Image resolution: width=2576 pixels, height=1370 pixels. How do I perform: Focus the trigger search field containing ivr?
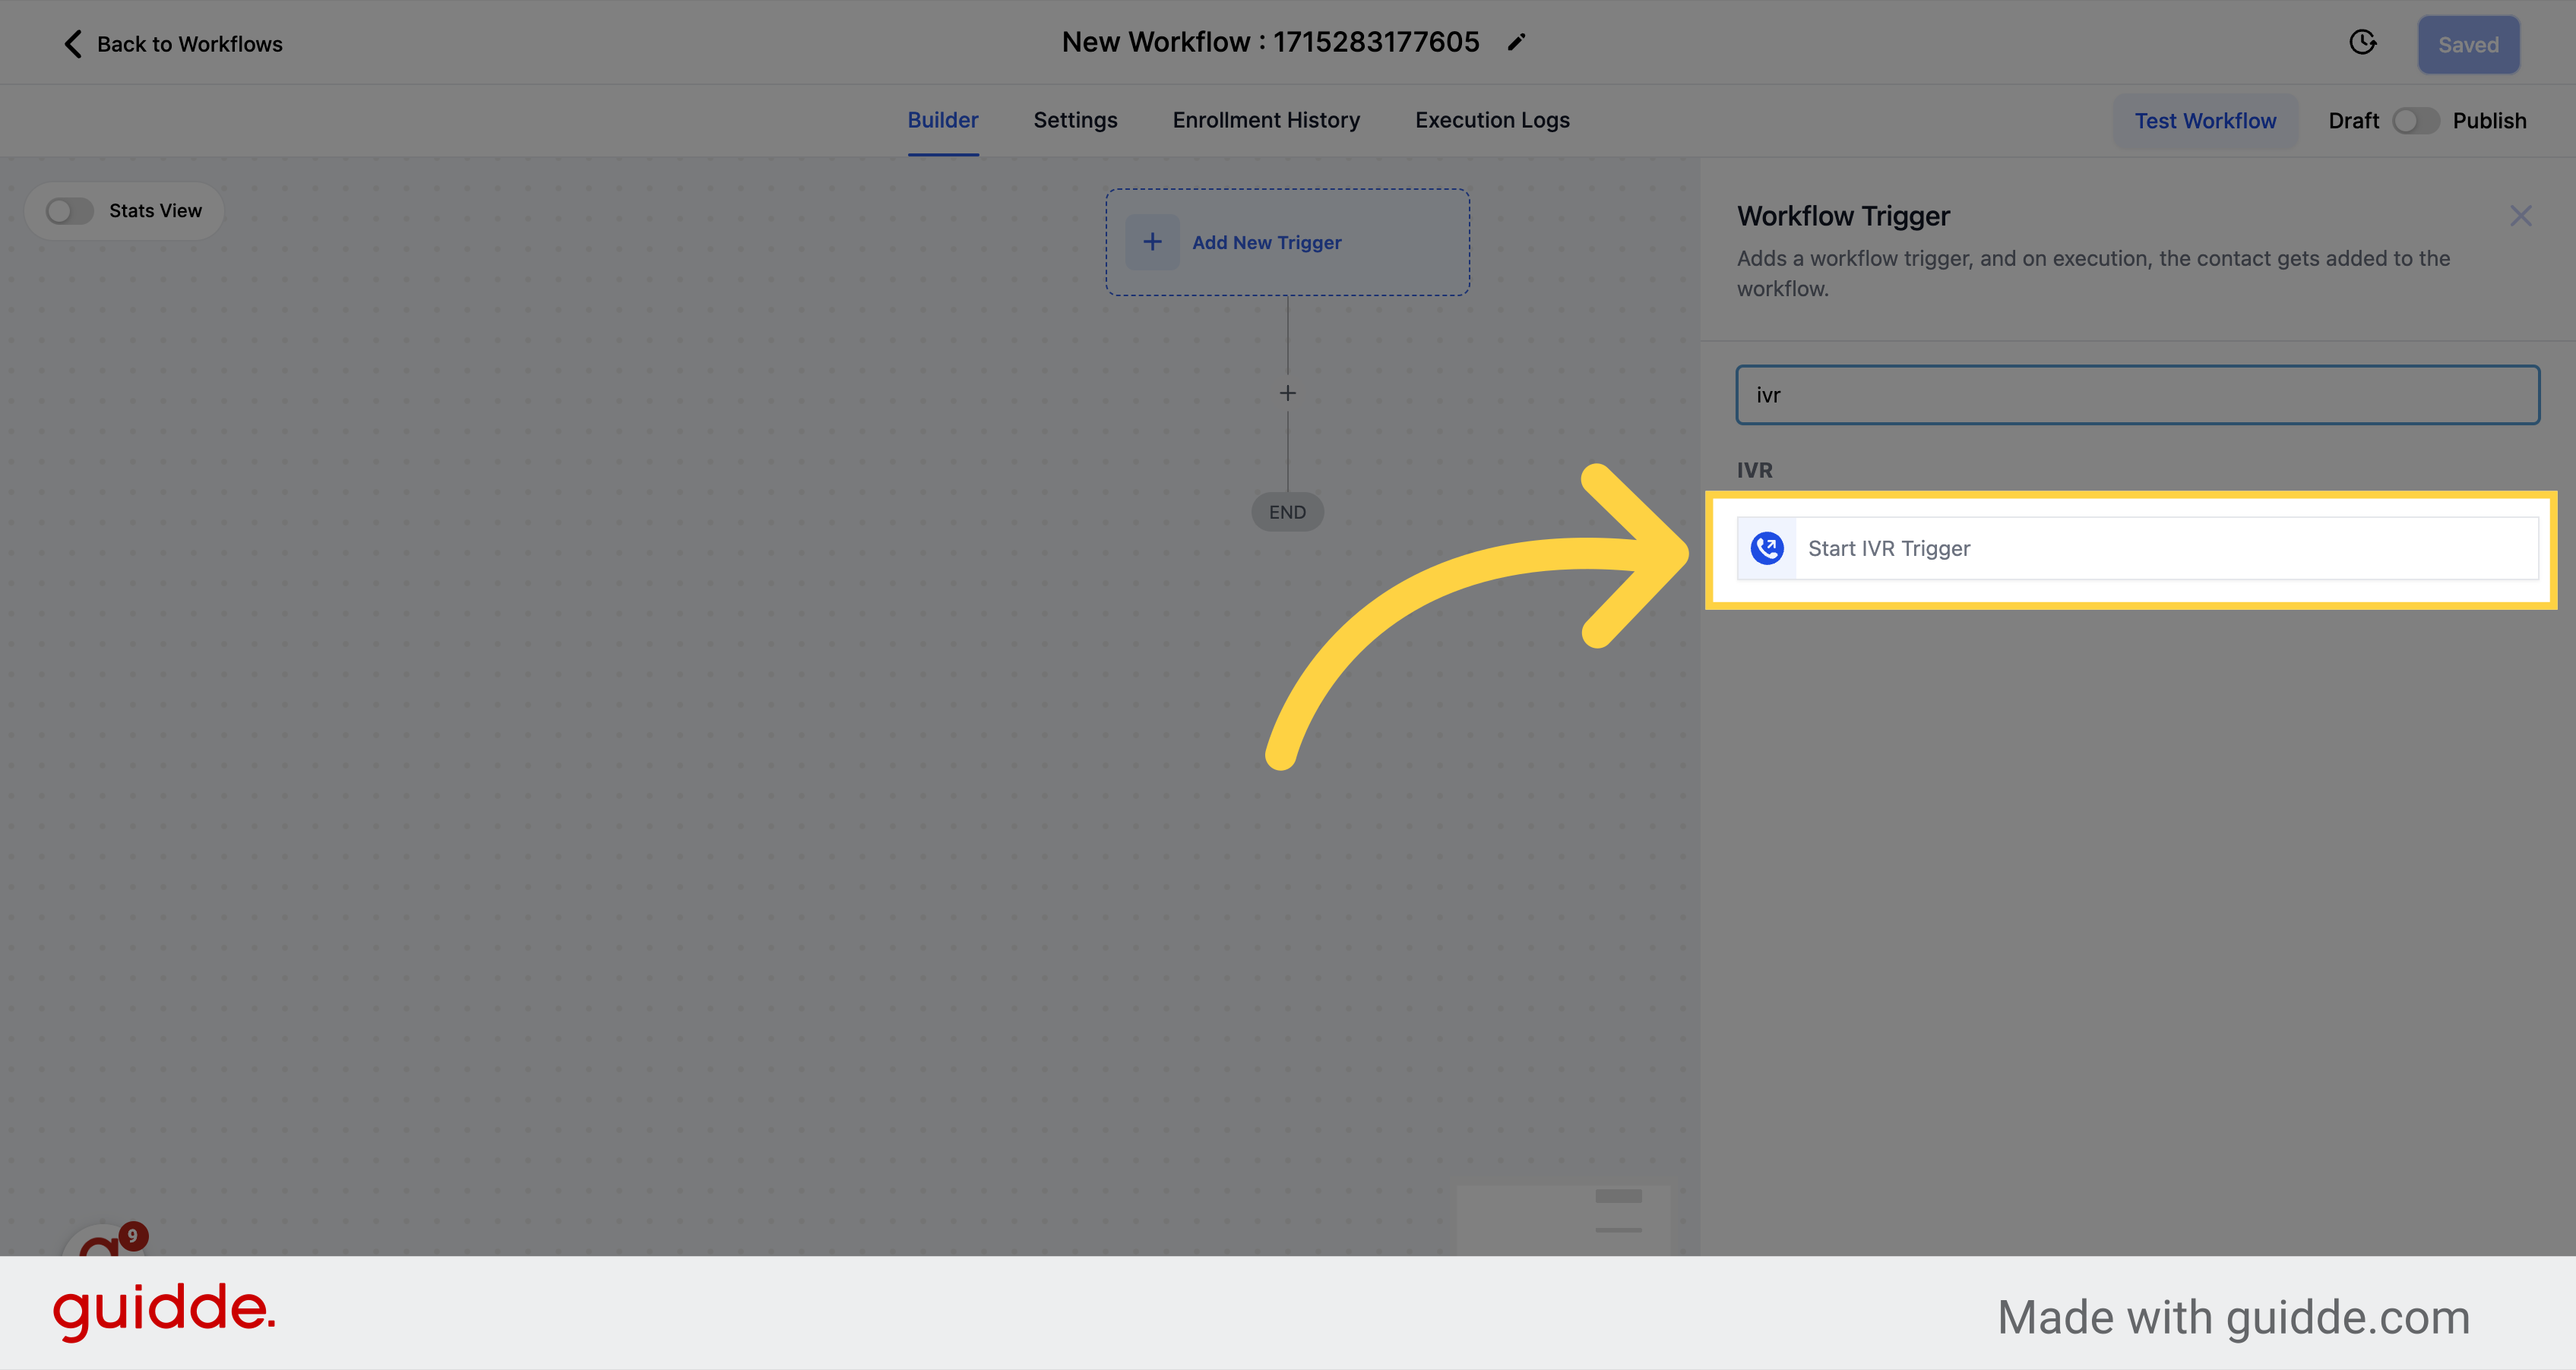(x=2137, y=395)
